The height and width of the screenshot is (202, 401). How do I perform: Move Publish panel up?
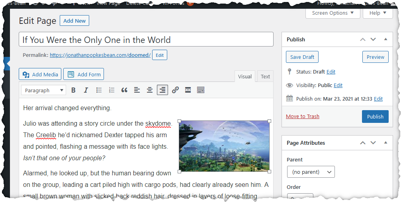click(363, 39)
